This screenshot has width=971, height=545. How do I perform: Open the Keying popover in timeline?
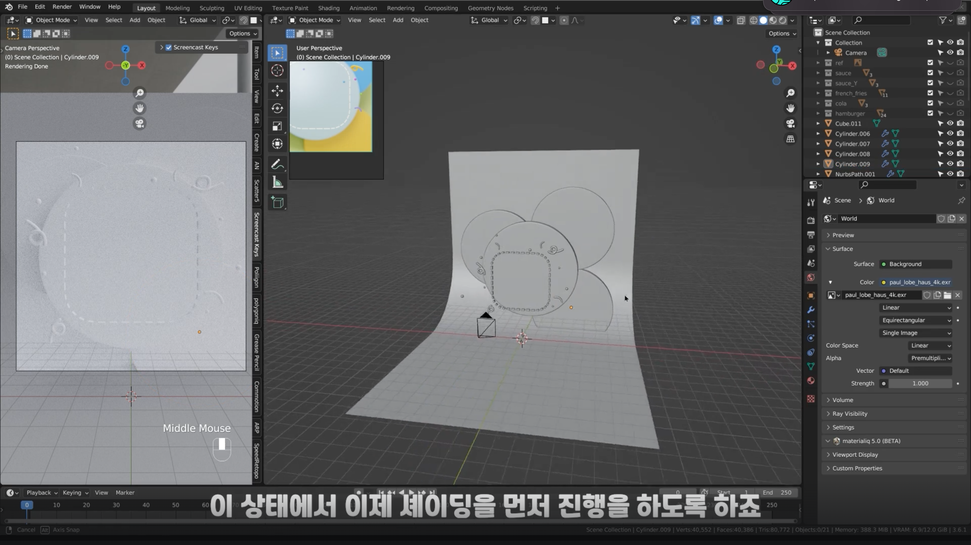click(75, 493)
